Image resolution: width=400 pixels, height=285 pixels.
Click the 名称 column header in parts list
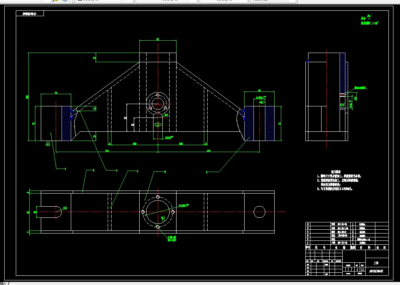[340, 247]
